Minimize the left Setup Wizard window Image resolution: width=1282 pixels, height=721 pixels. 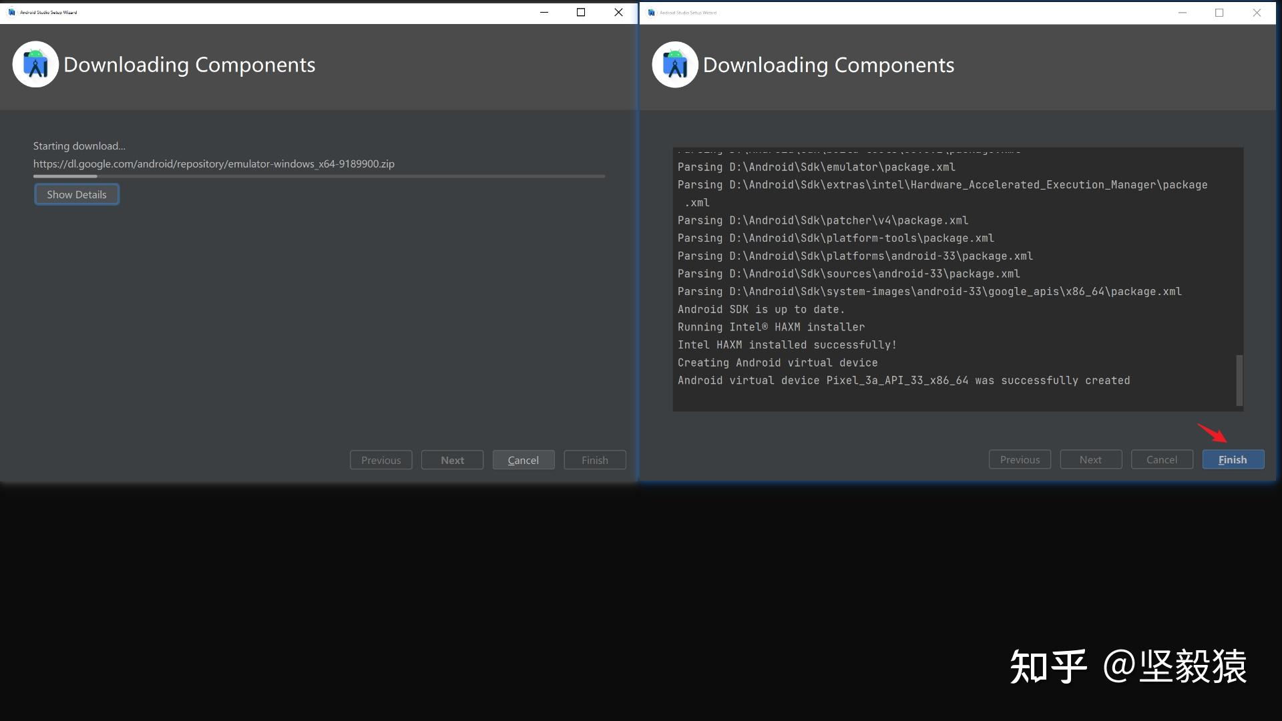point(544,12)
